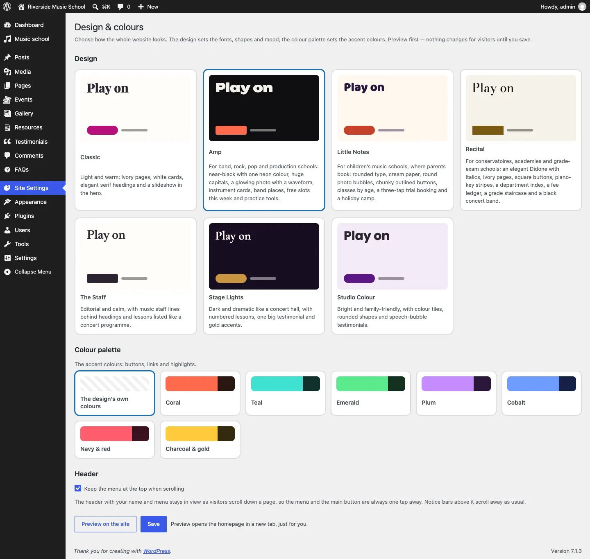Choose the Little Notes design
Screen dimensions: 590x559
pos(393,140)
